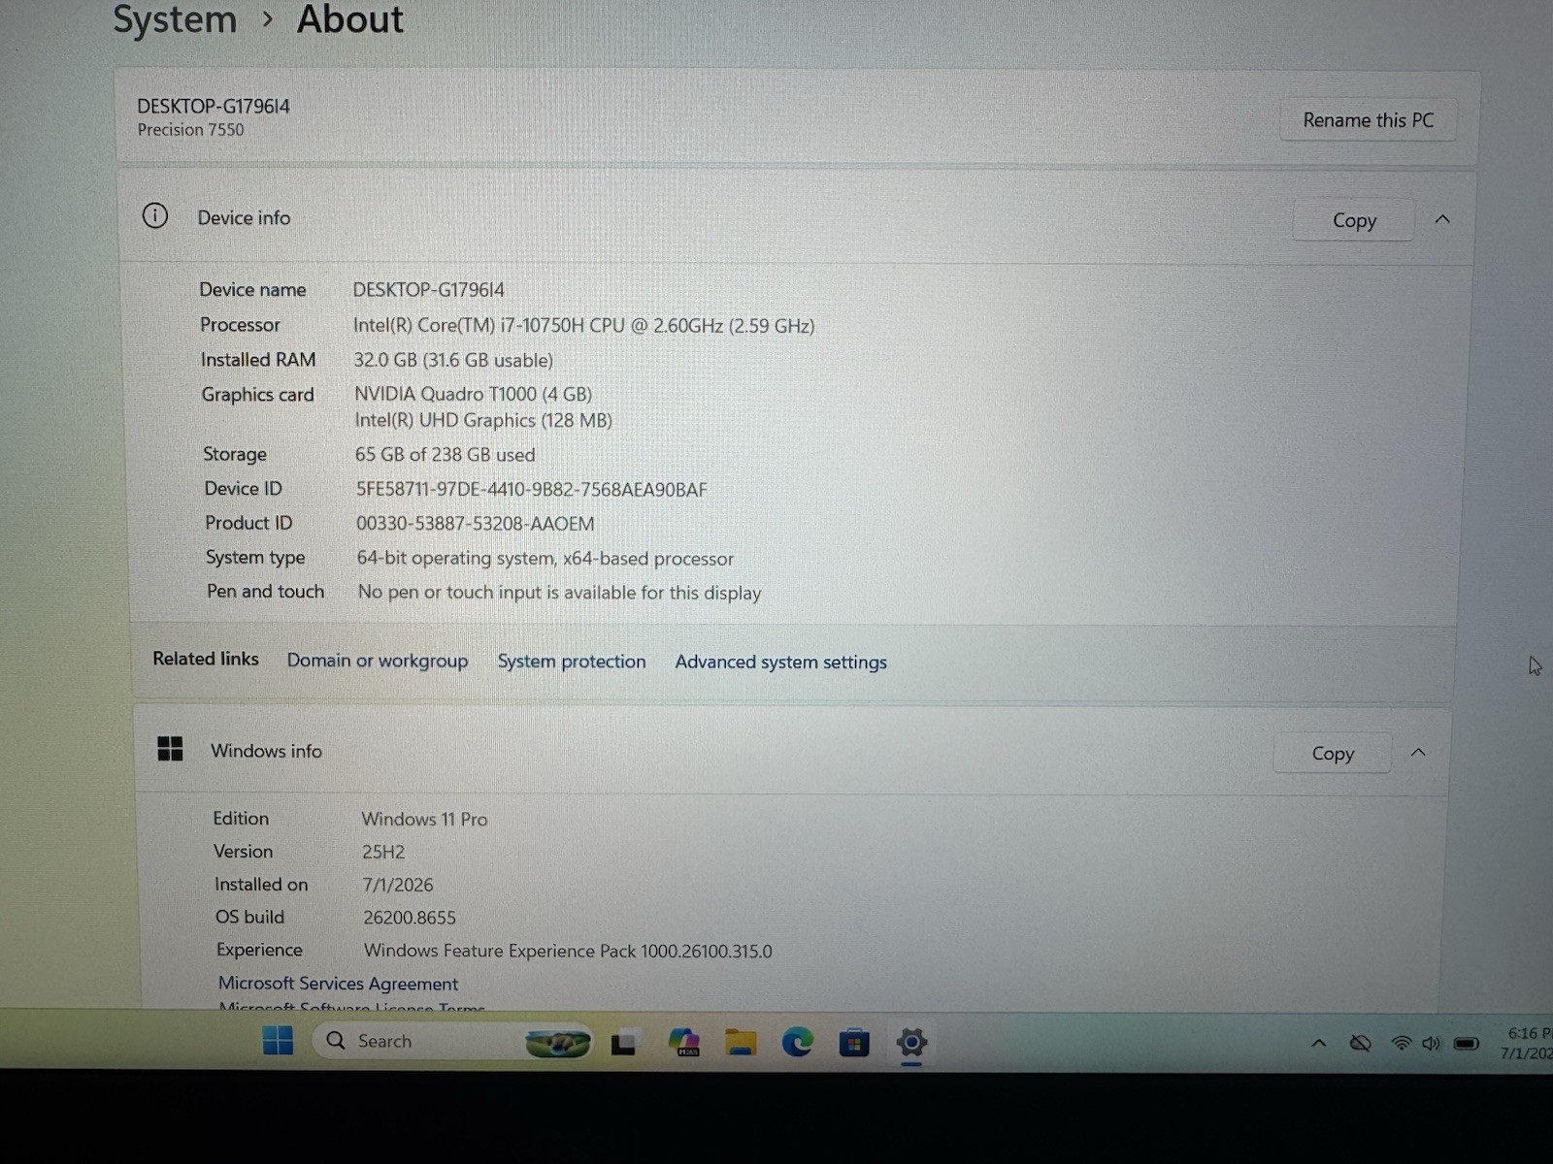Open File Explorer from taskbar
Viewport: 1553px width, 1164px height.
pos(741,1043)
